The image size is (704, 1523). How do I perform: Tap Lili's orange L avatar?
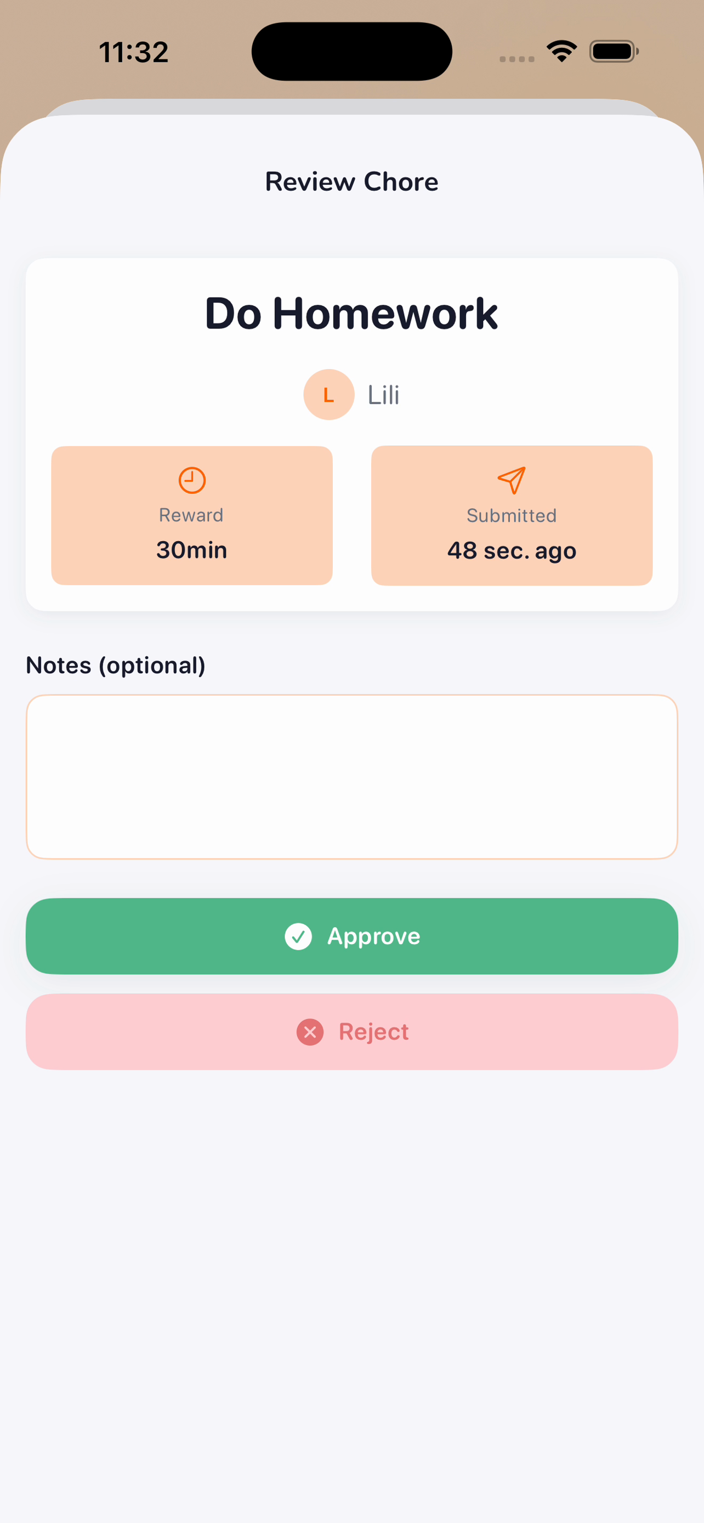pyautogui.click(x=328, y=394)
